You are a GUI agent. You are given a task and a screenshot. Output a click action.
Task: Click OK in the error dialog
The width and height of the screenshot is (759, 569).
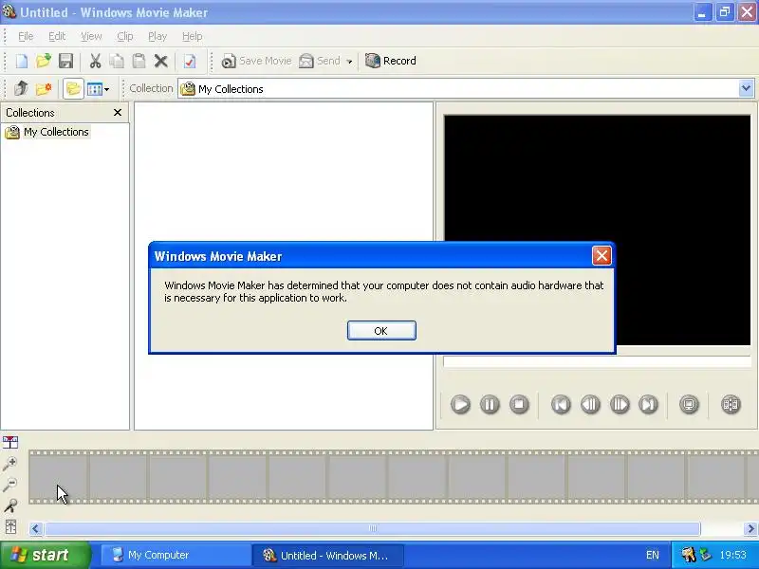[381, 330]
